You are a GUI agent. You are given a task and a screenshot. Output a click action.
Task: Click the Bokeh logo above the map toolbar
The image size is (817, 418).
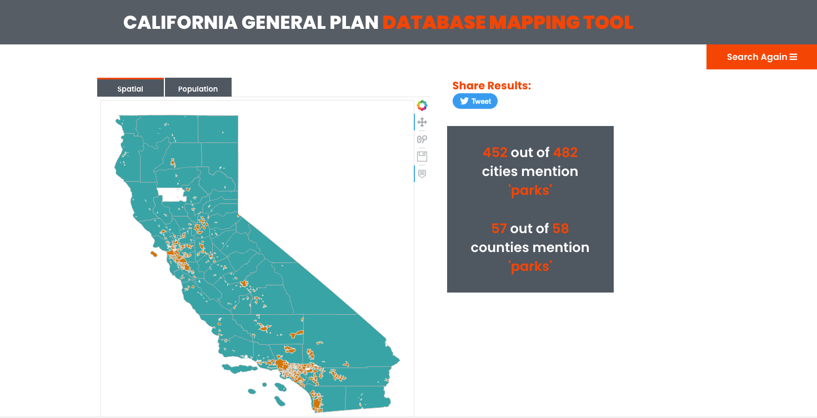pos(422,105)
